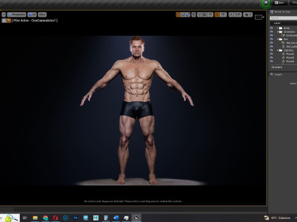
Task: Toggle visibility eye for Body folder
Action: tap(272, 28)
